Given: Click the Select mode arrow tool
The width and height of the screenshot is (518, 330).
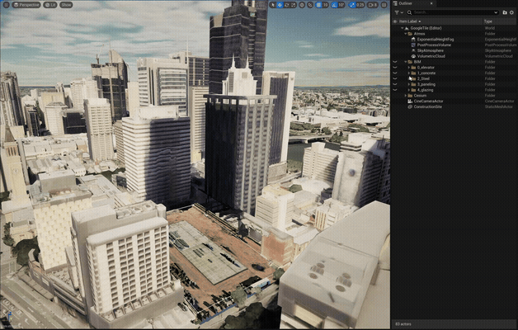Looking at the screenshot, I should coord(273,5).
